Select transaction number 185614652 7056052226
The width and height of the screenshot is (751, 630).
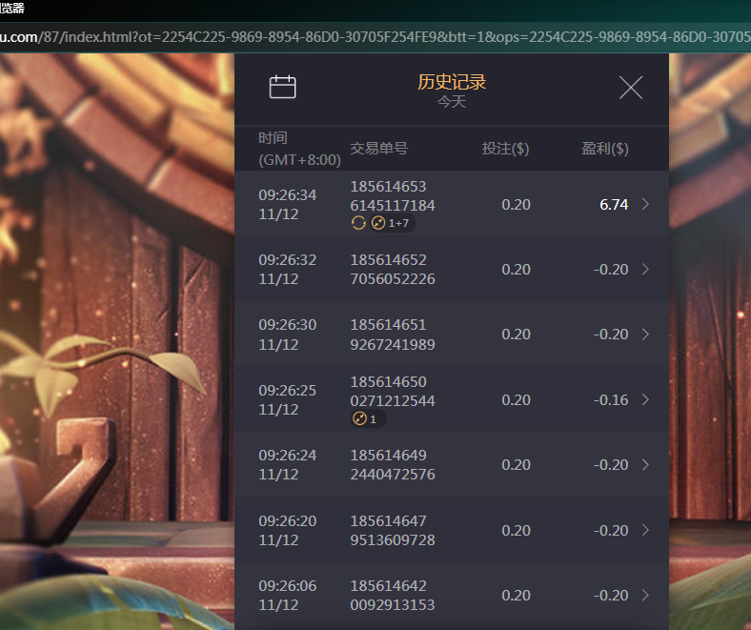pyautogui.click(x=393, y=269)
